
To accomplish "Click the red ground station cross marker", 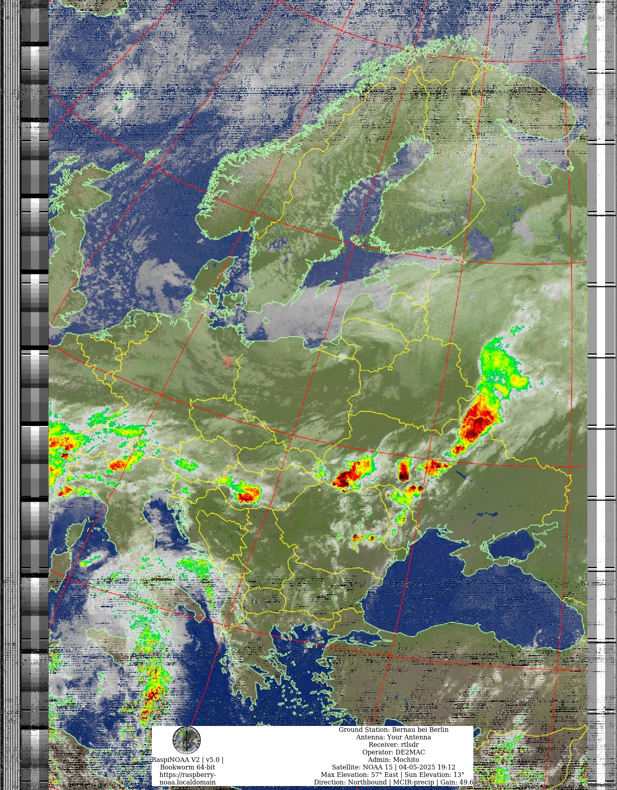I will (228, 361).
